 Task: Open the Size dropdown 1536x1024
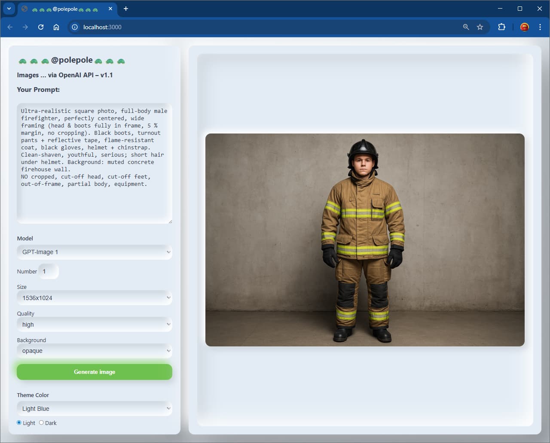[x=95, y=297]
